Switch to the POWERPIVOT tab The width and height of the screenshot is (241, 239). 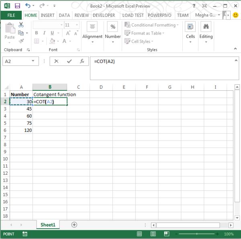[159, 15]
